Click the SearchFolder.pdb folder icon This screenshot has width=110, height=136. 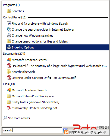click(9, 72)
